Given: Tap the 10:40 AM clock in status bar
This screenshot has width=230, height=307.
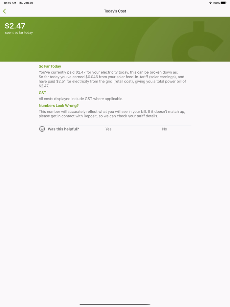Looking at the screenshot, I should (x=10, y=3).
